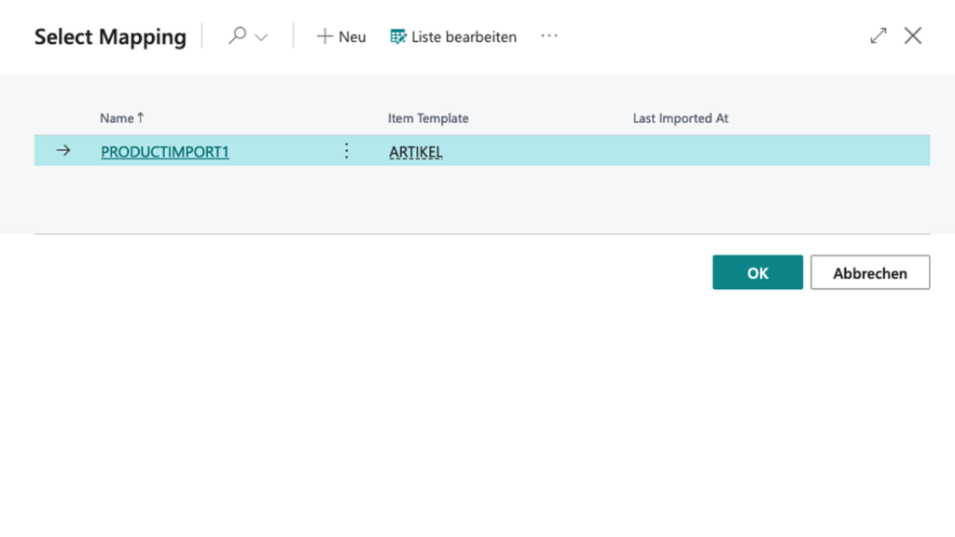The width and height of the screenshot is (955, 537).
Task: Close the Select Mapping dialog
Action: pyautogui.click(x=912, y=36)
